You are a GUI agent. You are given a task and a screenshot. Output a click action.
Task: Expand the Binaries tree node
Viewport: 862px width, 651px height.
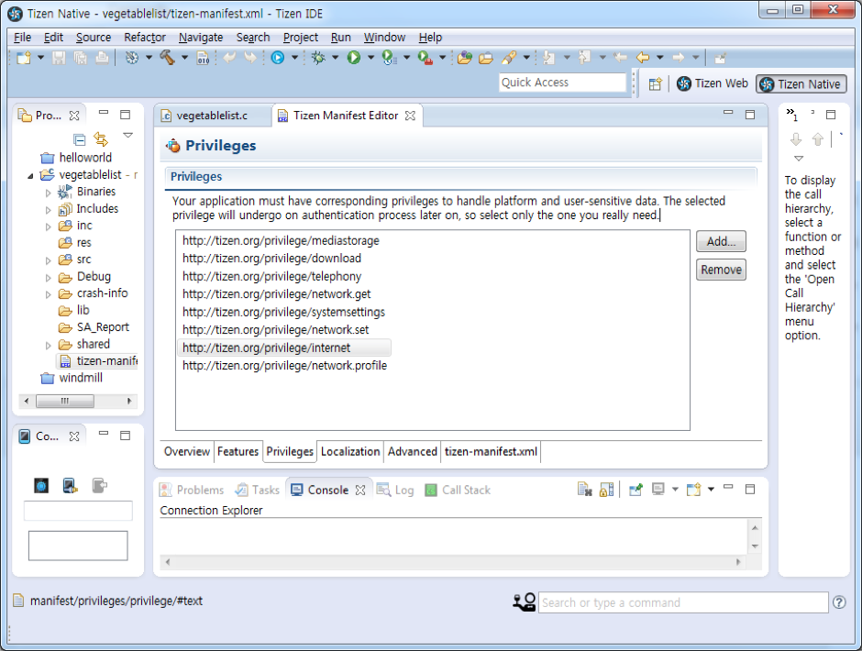point(49,193)
